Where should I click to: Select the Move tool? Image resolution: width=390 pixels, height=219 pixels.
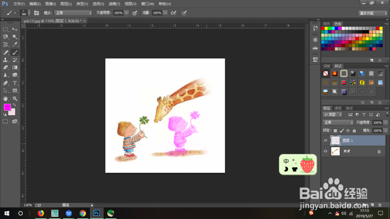coord(15,29)
